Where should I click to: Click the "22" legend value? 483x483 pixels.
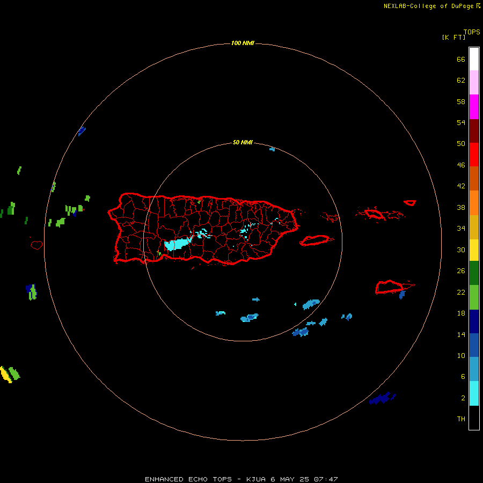click(x=461, y=292)
